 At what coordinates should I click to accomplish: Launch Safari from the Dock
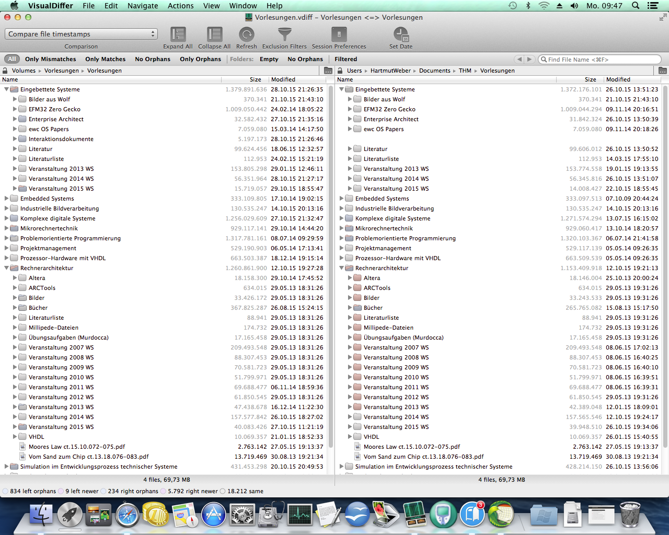pos(127,515)
